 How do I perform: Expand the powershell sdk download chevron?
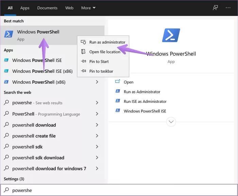point(97,158)
